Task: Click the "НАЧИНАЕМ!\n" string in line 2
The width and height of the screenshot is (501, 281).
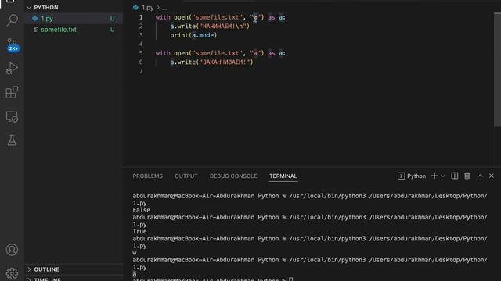Action: (x=222, y=26)
